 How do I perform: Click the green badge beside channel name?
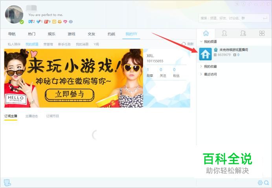coord(216,50)
